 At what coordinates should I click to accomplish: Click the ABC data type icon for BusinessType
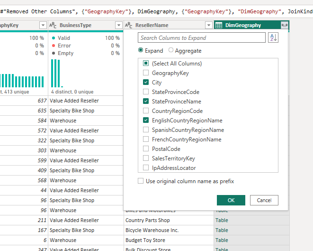53,25
